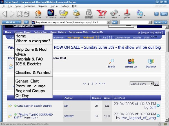This screenshot has width=169, height=126.
Task: Open parental controls padlock icon
Action: tap(89, 13)
